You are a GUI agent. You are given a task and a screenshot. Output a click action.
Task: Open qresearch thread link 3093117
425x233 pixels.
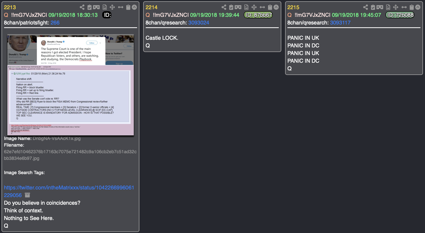click(340, 23)
